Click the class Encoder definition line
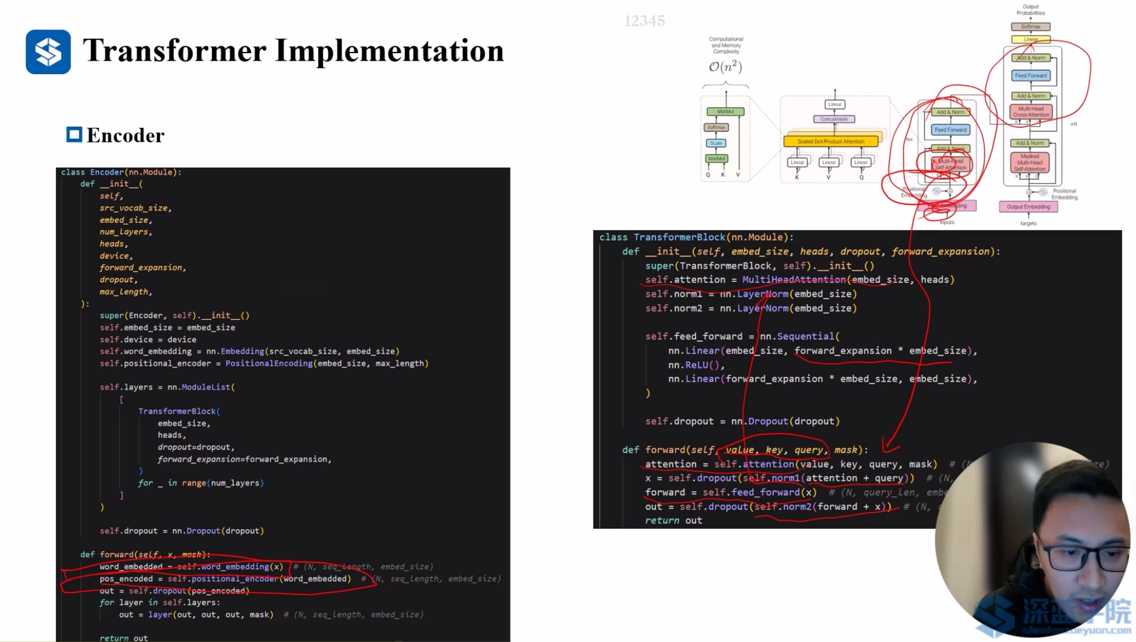 click(121, 172)
